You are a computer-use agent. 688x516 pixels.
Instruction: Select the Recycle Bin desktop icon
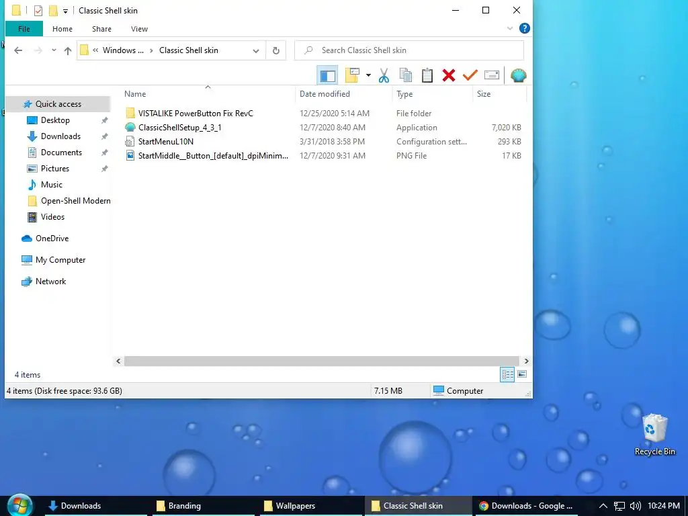(x=654, y=435)
